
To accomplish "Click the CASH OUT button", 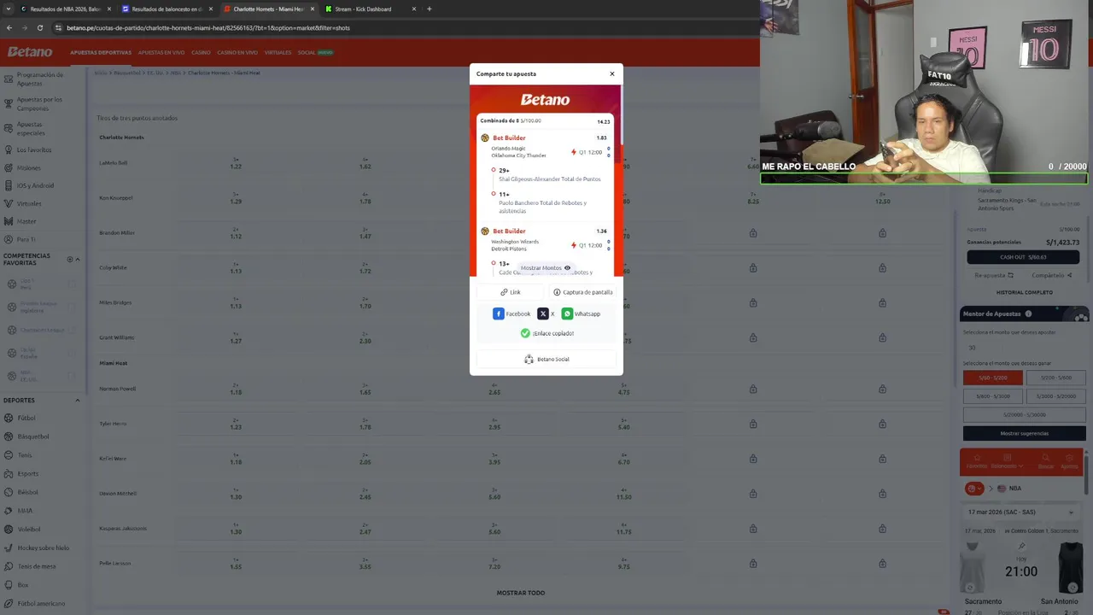I will click(x=1024, y=257).
